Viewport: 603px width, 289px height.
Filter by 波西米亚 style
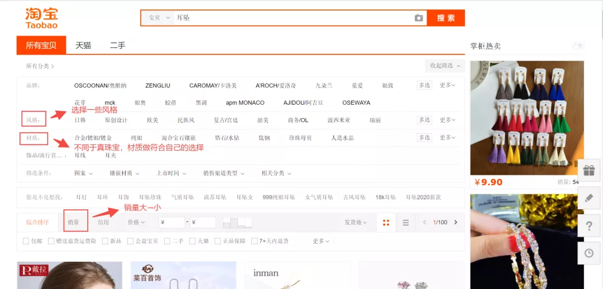point(339,120)
